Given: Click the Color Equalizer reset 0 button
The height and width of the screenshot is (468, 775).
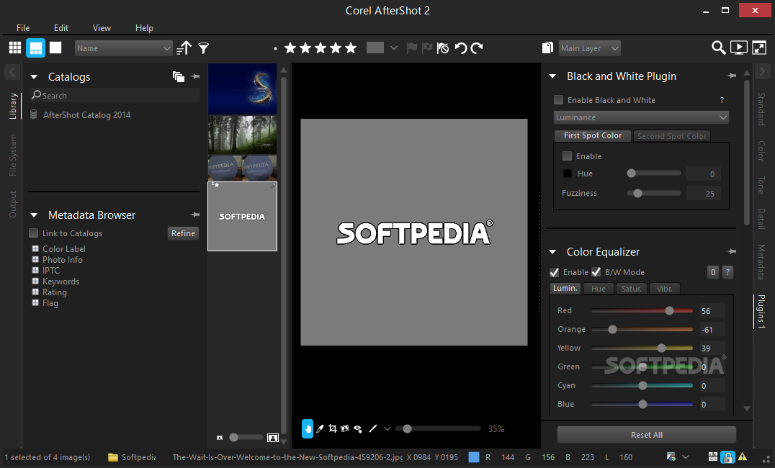Looking at the screenshot, I should pyautogui.click(x=713, y=272).
